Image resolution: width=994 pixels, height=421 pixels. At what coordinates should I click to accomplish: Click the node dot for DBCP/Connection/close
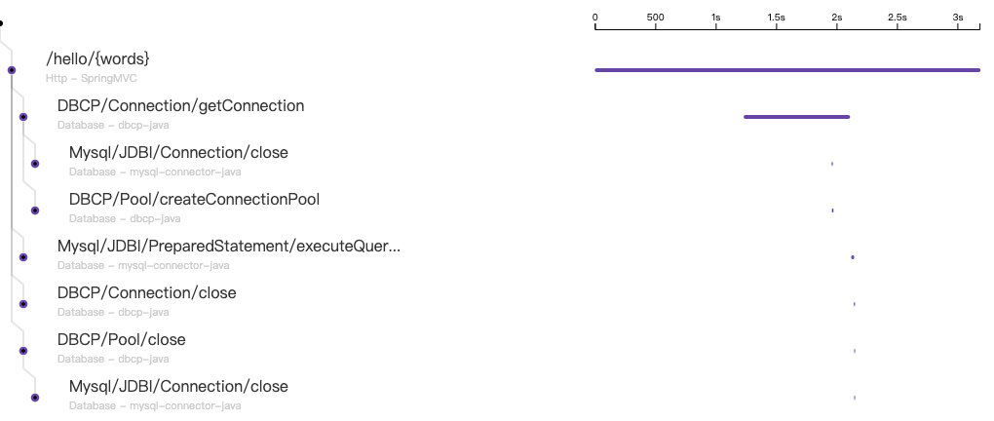[23, 304]
